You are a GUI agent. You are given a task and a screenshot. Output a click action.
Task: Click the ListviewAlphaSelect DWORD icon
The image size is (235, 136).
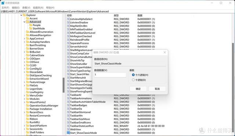69,19
